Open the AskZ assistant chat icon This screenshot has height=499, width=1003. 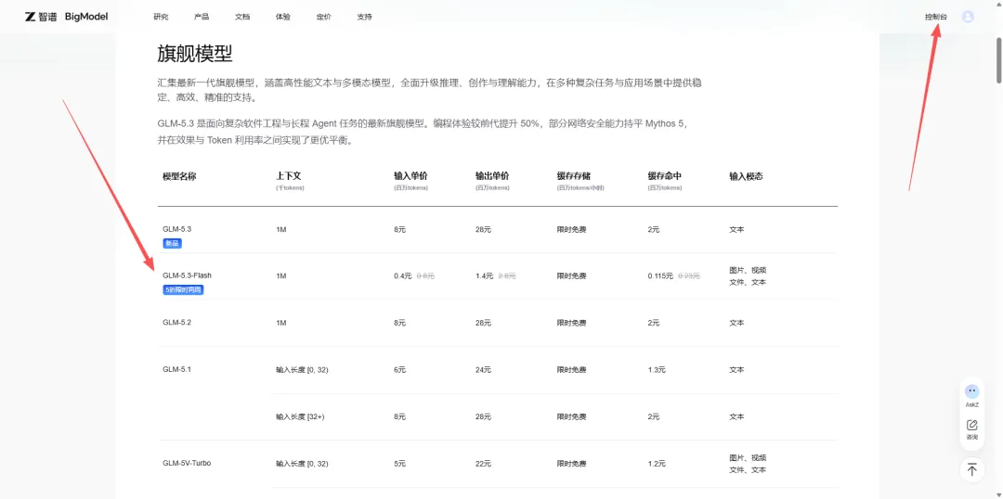(x=971, y=391)
